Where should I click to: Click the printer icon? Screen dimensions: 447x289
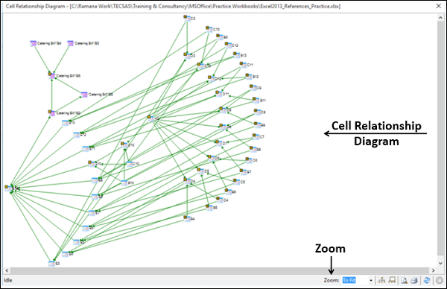[414, 281]
